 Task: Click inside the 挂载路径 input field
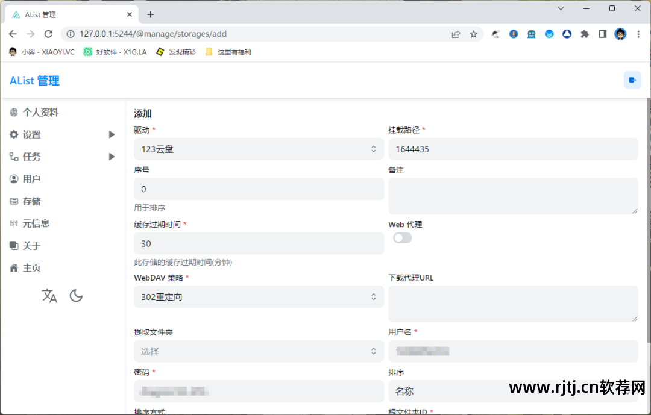click(513, 149)
